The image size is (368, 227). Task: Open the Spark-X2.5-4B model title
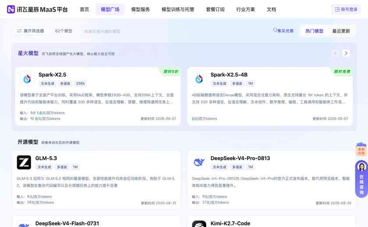[x=229, y=75]
